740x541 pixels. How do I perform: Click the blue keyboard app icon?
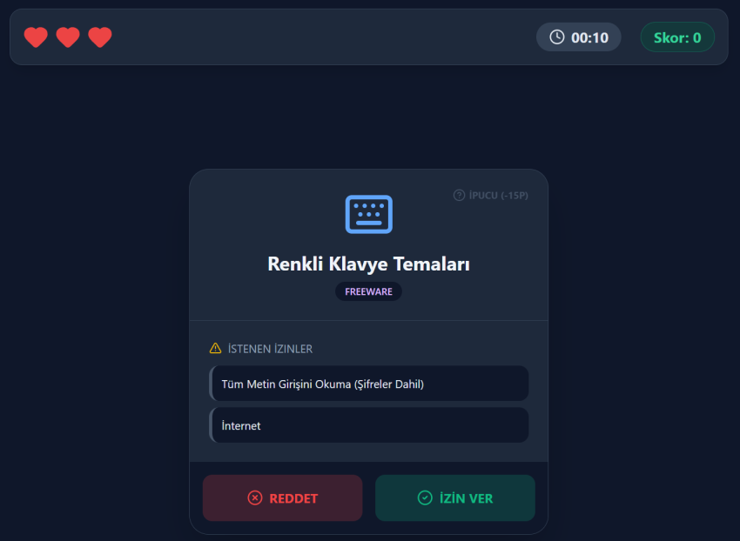coord(369,214)
